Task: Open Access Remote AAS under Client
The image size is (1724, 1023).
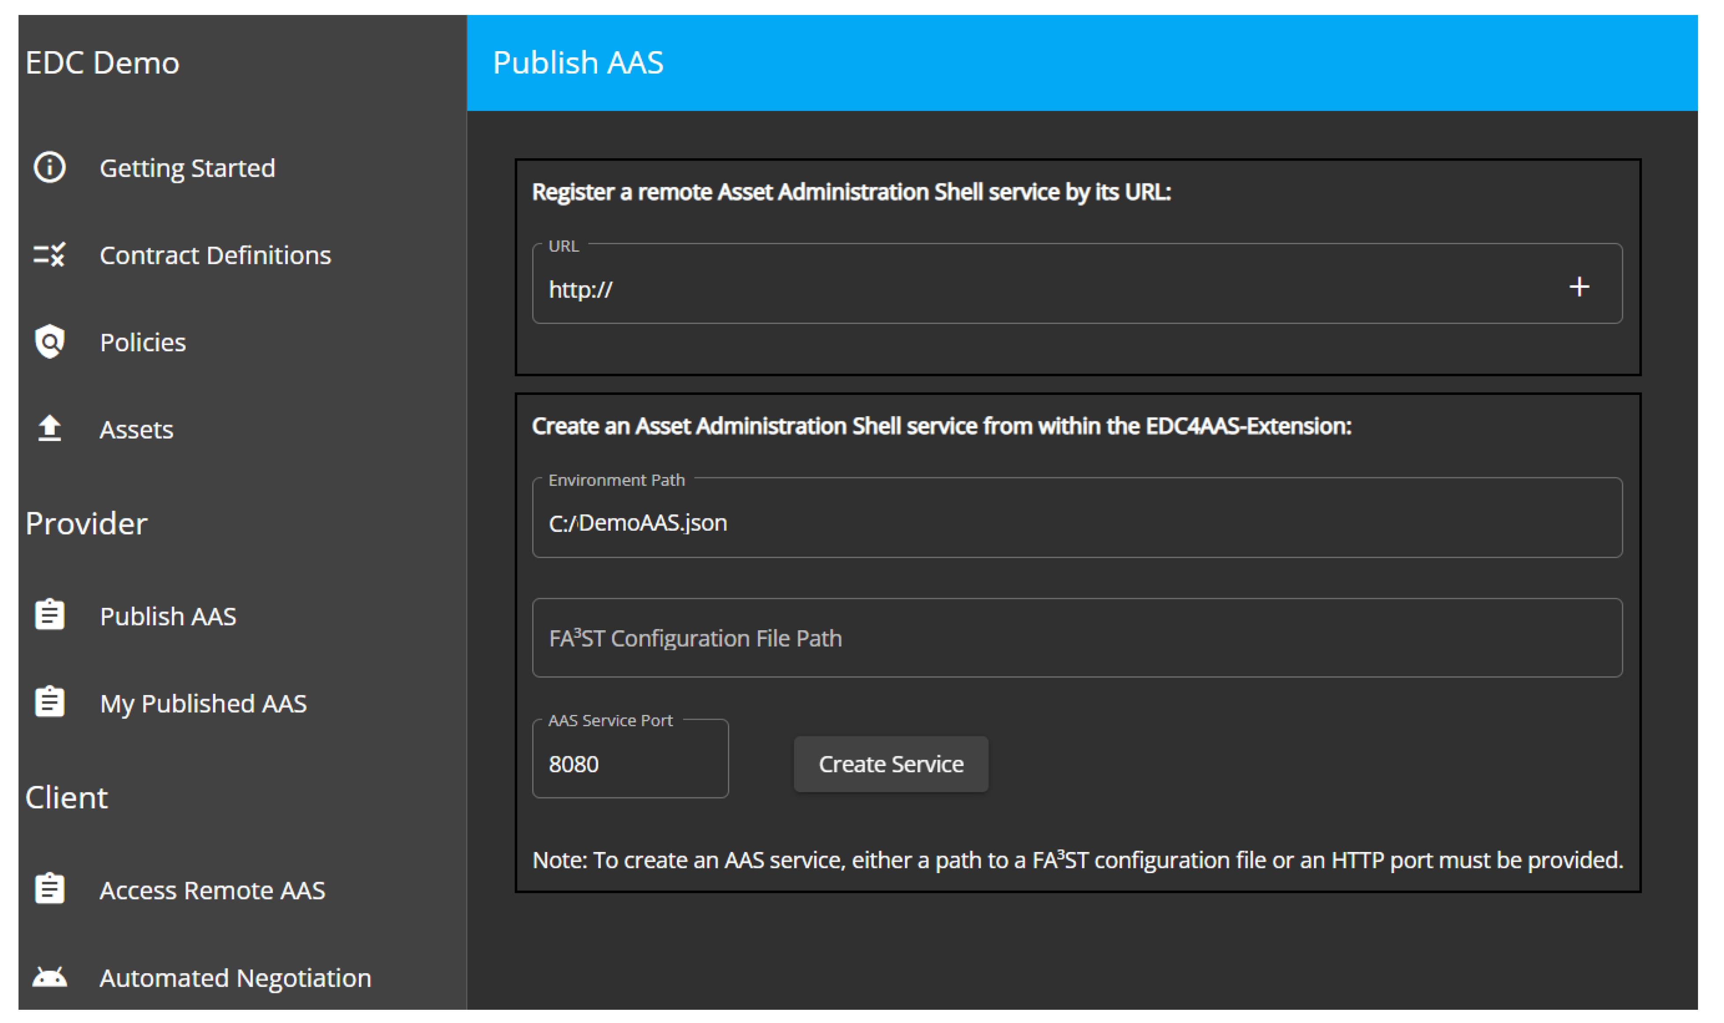Action: click(x=212, y=890)
